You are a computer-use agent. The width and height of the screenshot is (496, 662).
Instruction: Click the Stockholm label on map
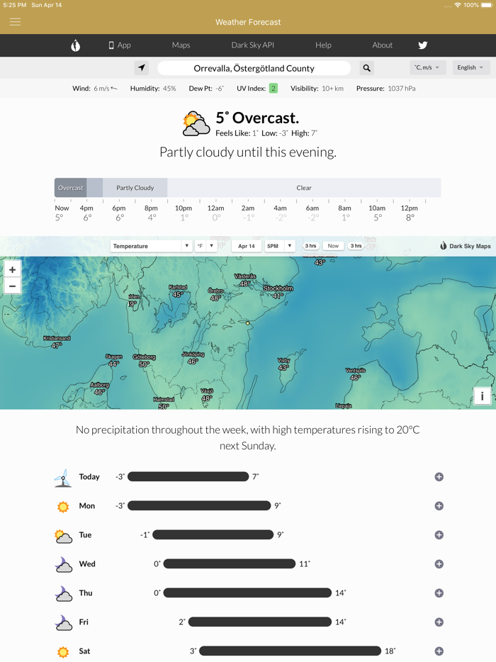278,288
